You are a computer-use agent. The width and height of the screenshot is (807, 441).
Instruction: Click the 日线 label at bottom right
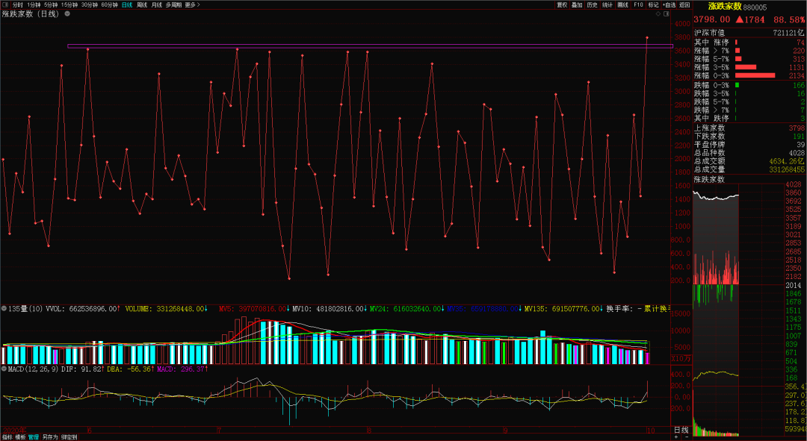pyautogui.click(x=681, y=430)
